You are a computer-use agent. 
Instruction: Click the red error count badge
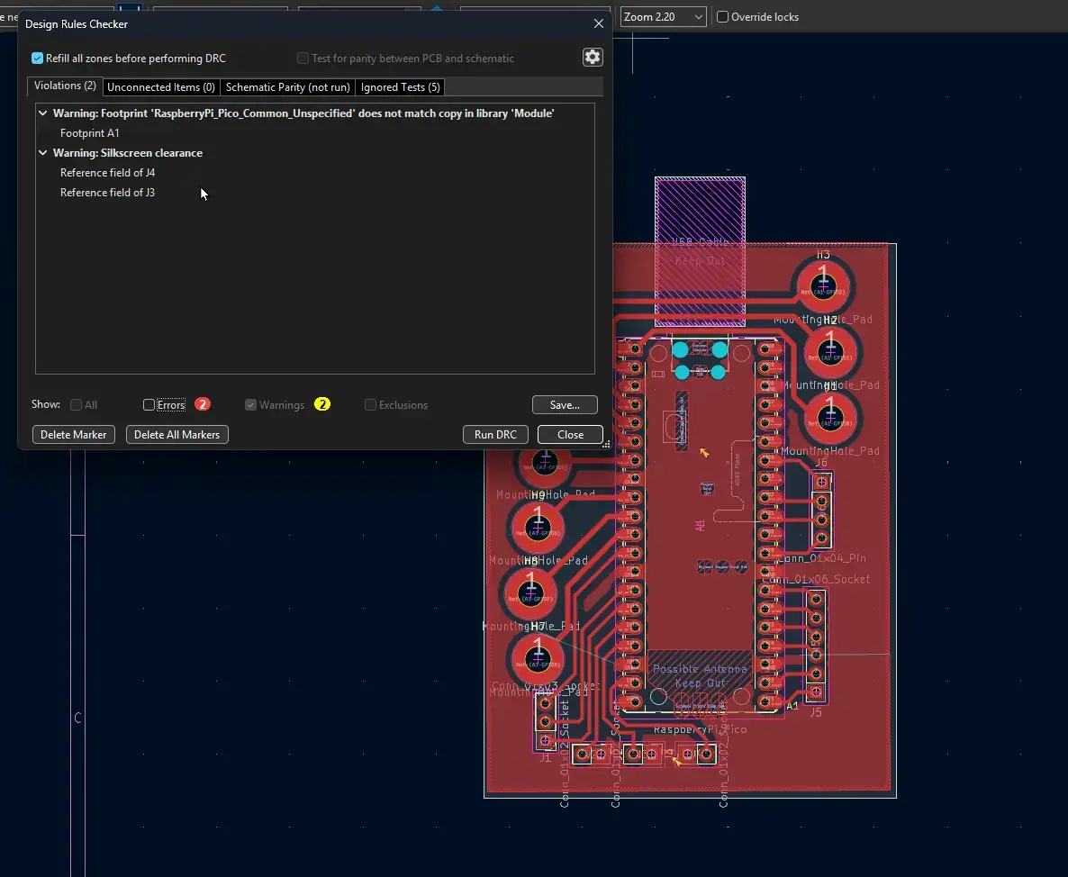click(203, 404)
